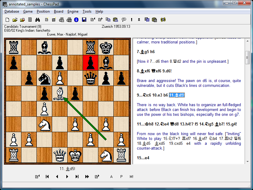Click the speech bubble comment icon
This screenshot has height=190, width=253.
124,20
